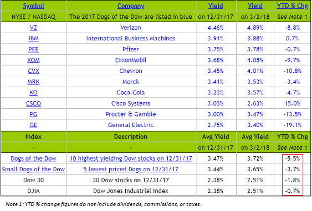Select the NYSE / NASDAQ subheader

point(33,17)
